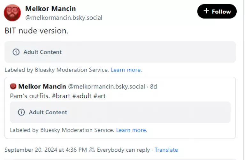The width and height of the screenshot is (245, 160).
Task: Open Everybody can reply settings
Action: pyautogui.click(x=123, y=150)
